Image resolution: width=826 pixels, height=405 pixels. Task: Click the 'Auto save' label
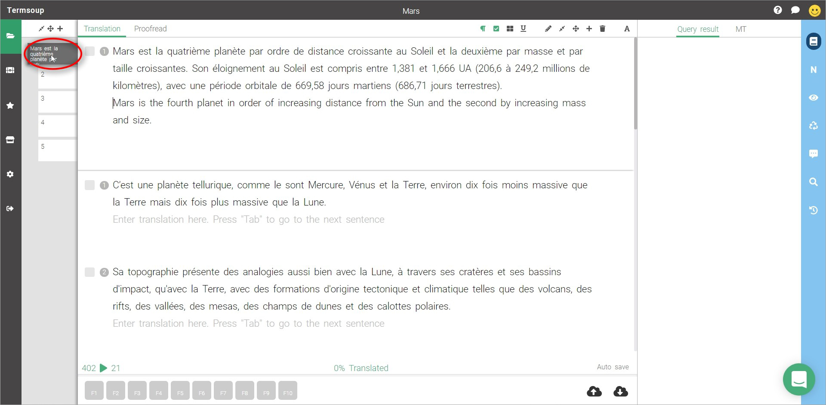(x=613, y=367)
